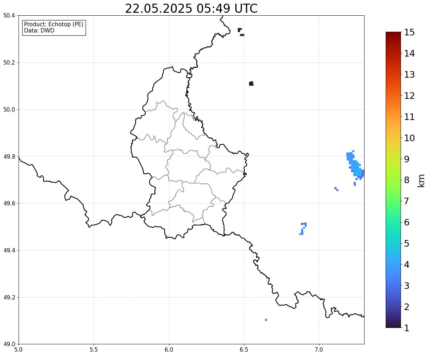Click the colorbar at the 15 km dark red end
The width and height of the screenshot is (429, 356).
[393, 33]
